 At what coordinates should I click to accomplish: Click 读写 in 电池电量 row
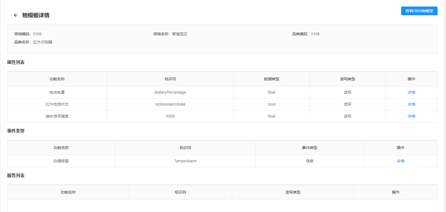[347, 92]
